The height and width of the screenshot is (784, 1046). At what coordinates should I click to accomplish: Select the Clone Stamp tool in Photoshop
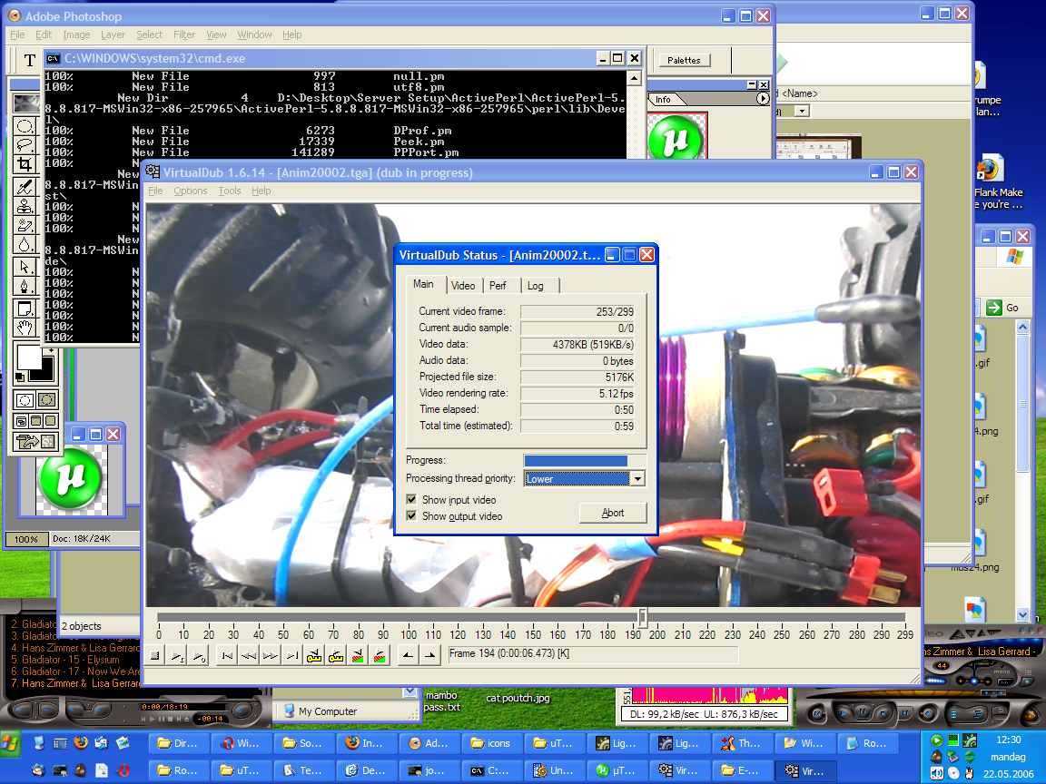[25, 206]
